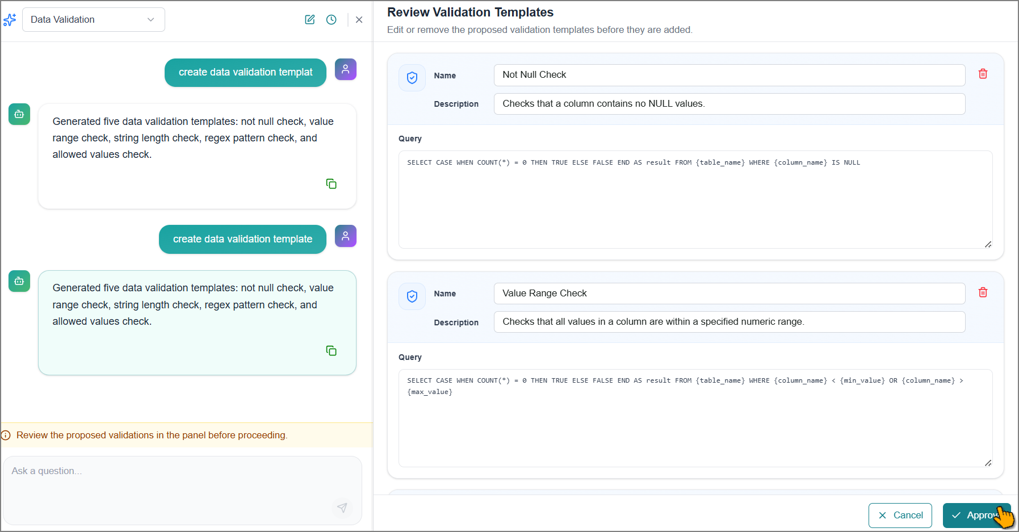Open chat history clock icon
This screenshot has width=1019, height=532.
[332, 19]
